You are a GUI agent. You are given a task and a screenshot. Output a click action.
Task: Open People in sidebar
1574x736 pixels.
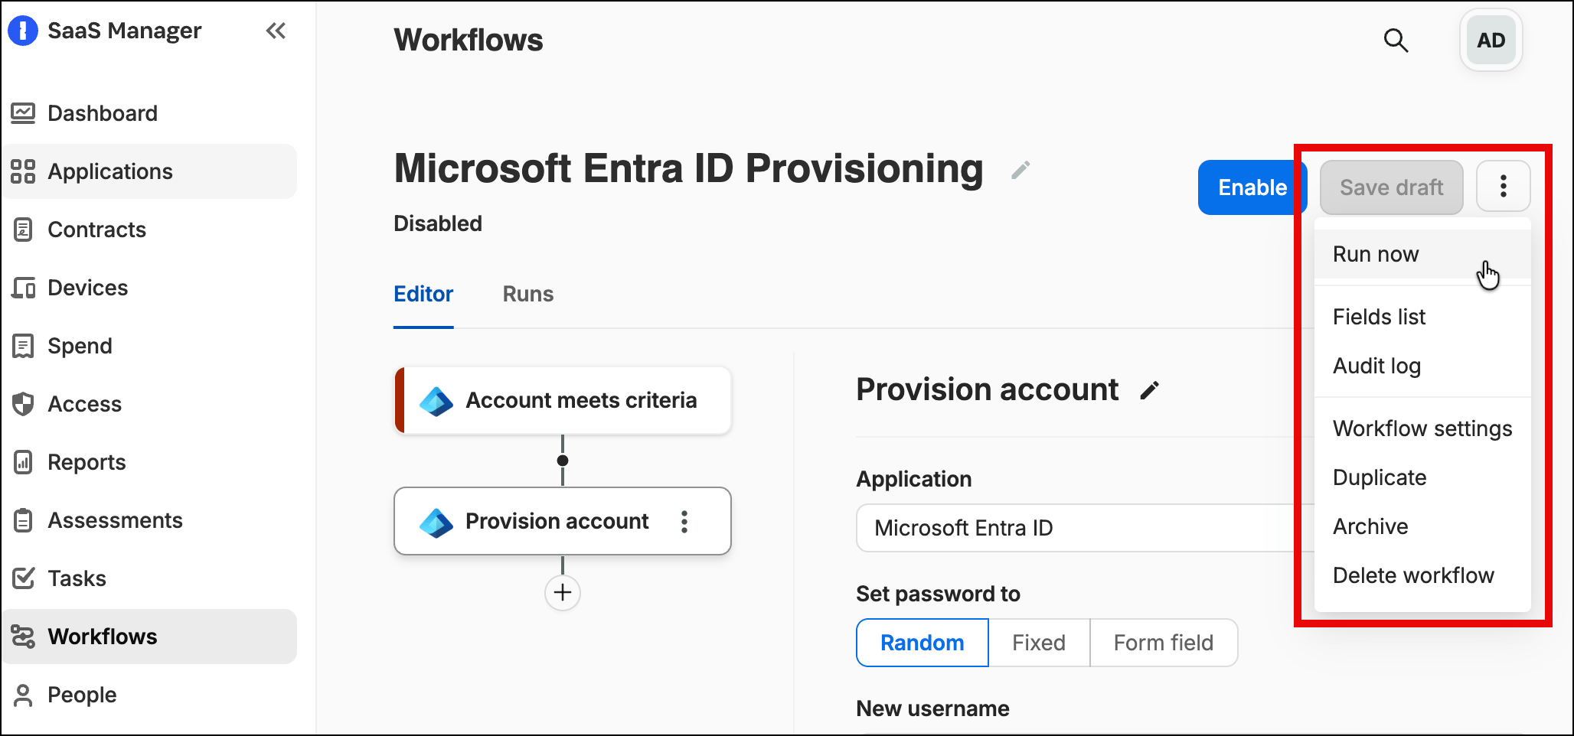(x=149, y=695)
